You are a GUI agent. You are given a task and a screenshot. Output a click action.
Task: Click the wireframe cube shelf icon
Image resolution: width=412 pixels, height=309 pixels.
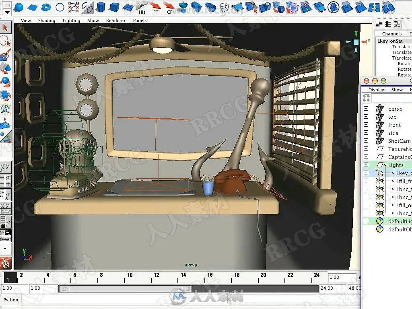click(x=224, y=7)
